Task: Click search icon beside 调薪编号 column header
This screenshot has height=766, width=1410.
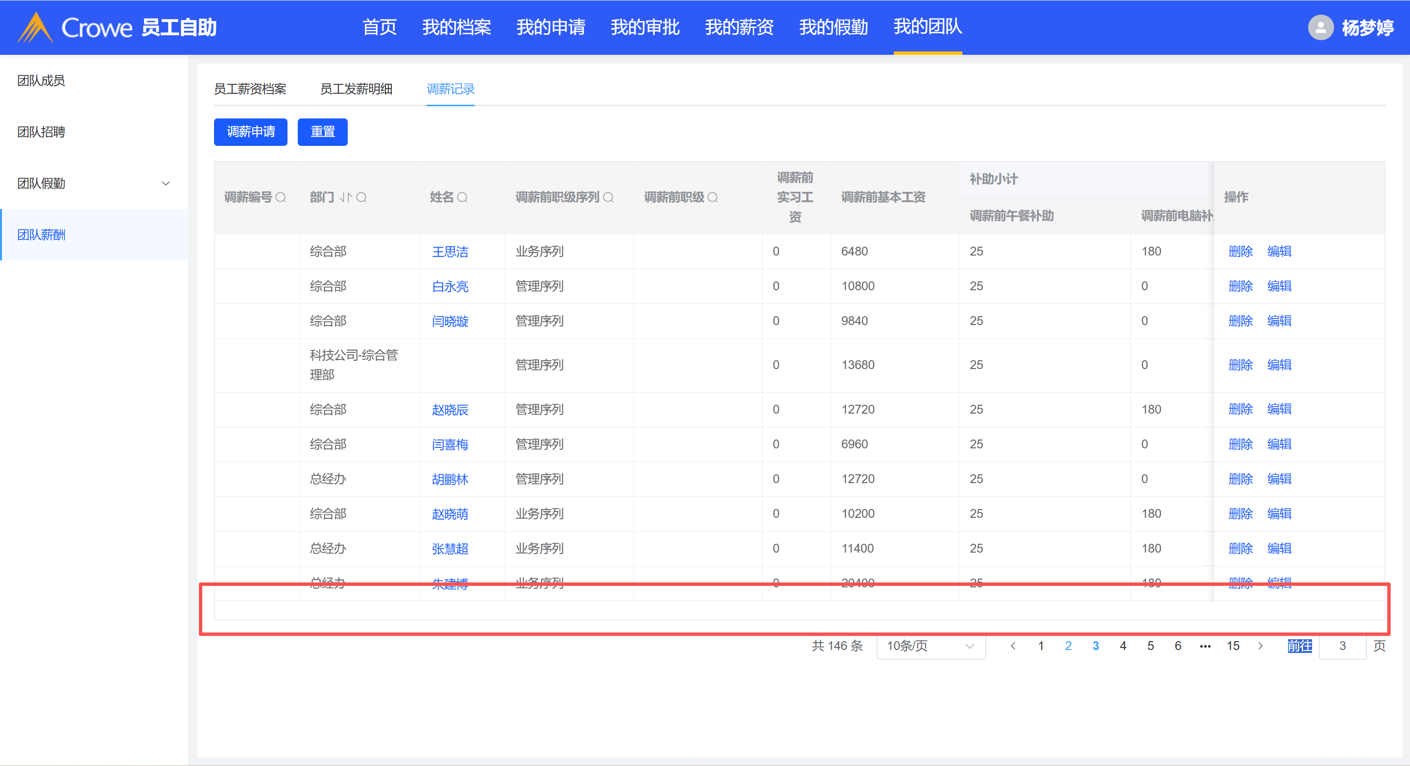Action: (281, 198)
